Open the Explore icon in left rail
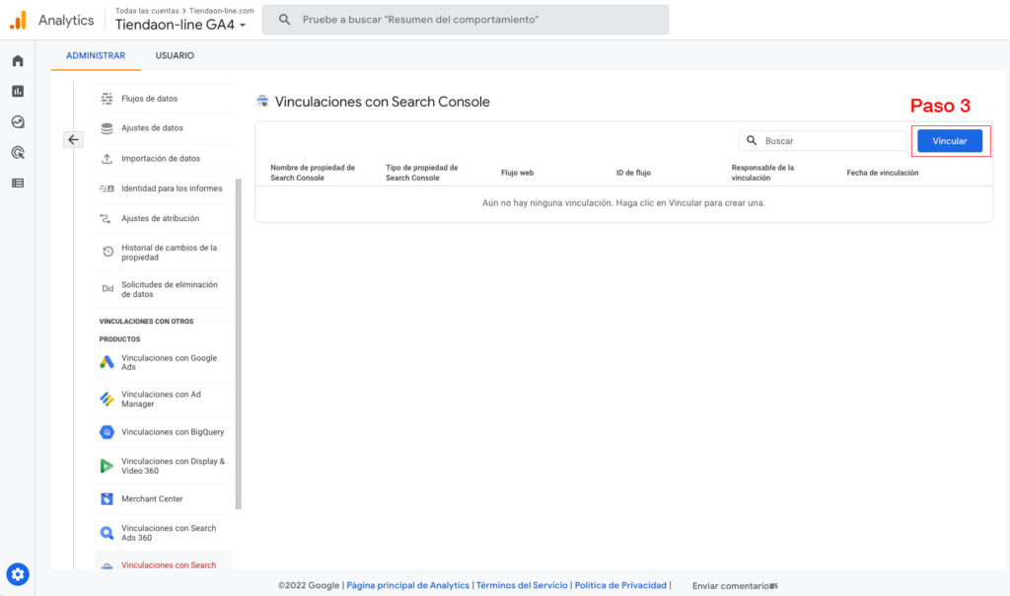1010x596 pixels. 18,121
